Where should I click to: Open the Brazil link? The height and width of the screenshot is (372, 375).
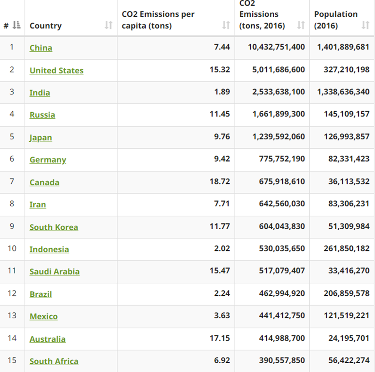tap(41, 294)
